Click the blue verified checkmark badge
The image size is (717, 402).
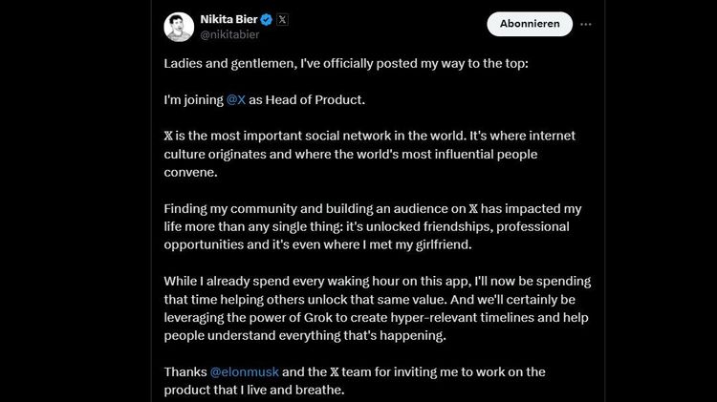(266, 18)
